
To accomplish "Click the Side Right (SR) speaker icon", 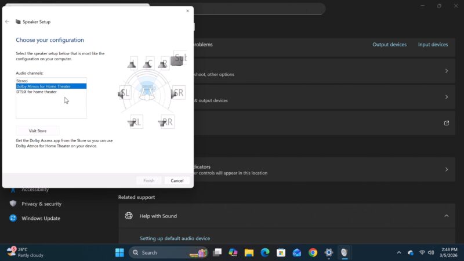I will coord(177,93).
